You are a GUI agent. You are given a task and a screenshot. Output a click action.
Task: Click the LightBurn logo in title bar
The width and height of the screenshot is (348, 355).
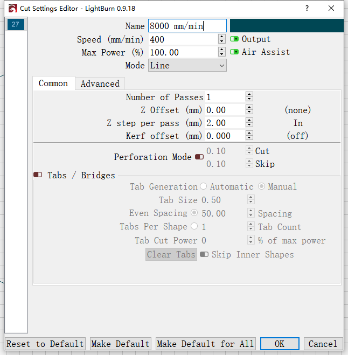(x=12, y=9)
